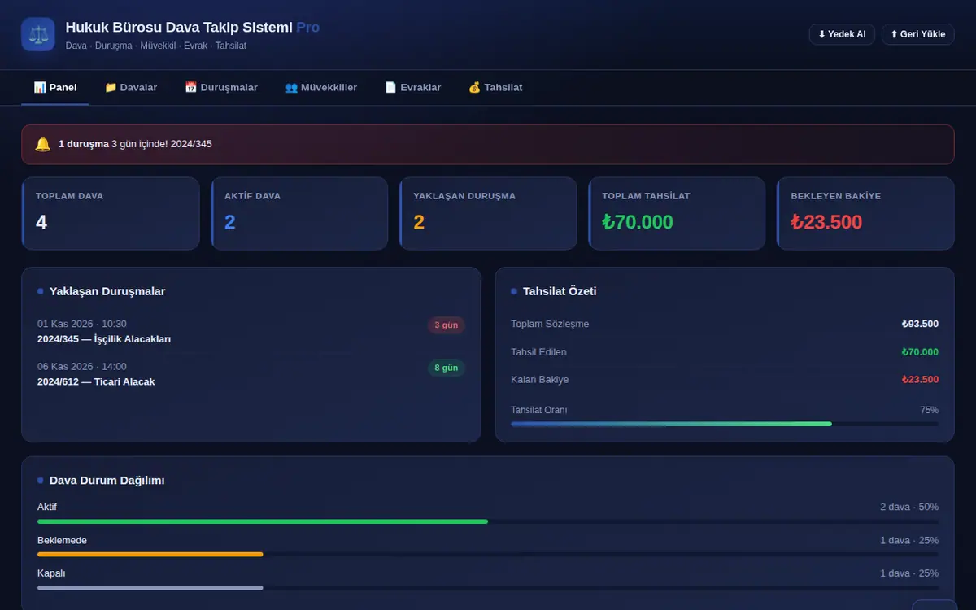Switch to the Panel tab

pyautogui.click(x=55, y=87)
